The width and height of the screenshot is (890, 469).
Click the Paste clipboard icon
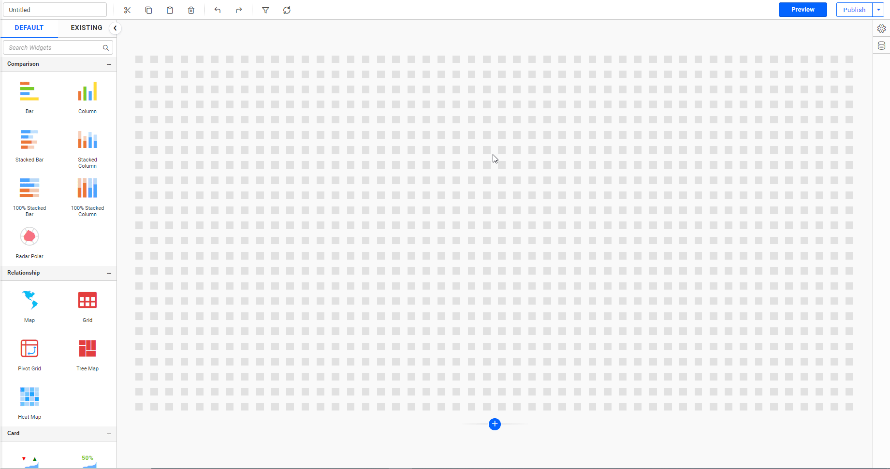[170, 10]
